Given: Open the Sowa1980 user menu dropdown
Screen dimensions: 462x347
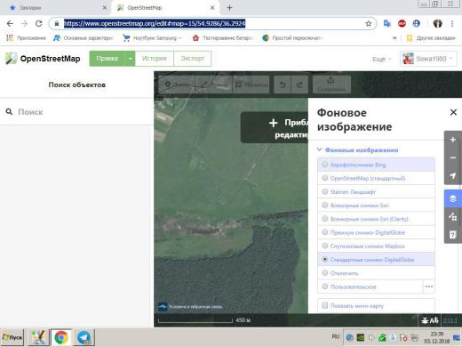Looking at the screenshot, I should [x=428, y=59].
